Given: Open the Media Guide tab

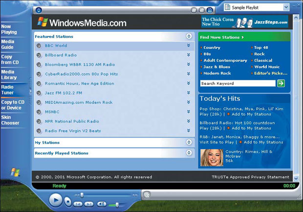Looking at the screenshot, I should (x=8, y=45).
